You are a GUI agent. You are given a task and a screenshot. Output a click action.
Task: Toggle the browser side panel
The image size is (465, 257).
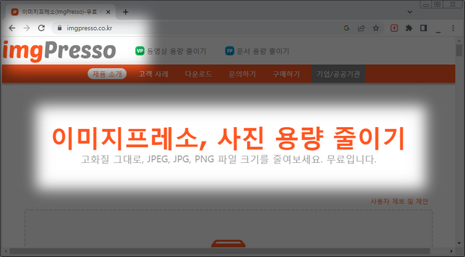(424, 28)
